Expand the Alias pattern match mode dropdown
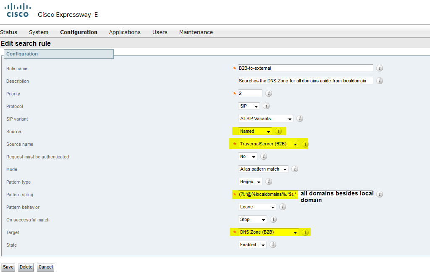This screenshot has height=279, width=430. pyautogui.click(x=263, y=169)
